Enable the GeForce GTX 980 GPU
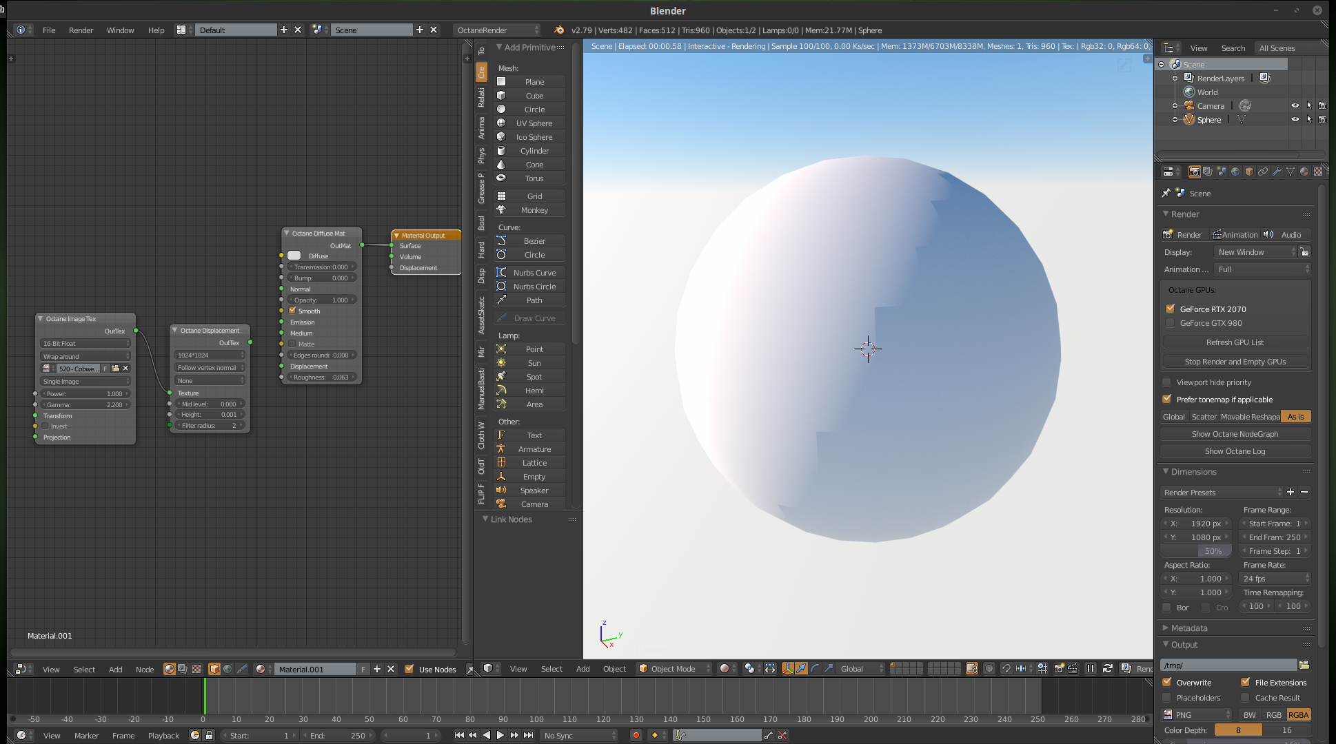 tap(1170, 323)
